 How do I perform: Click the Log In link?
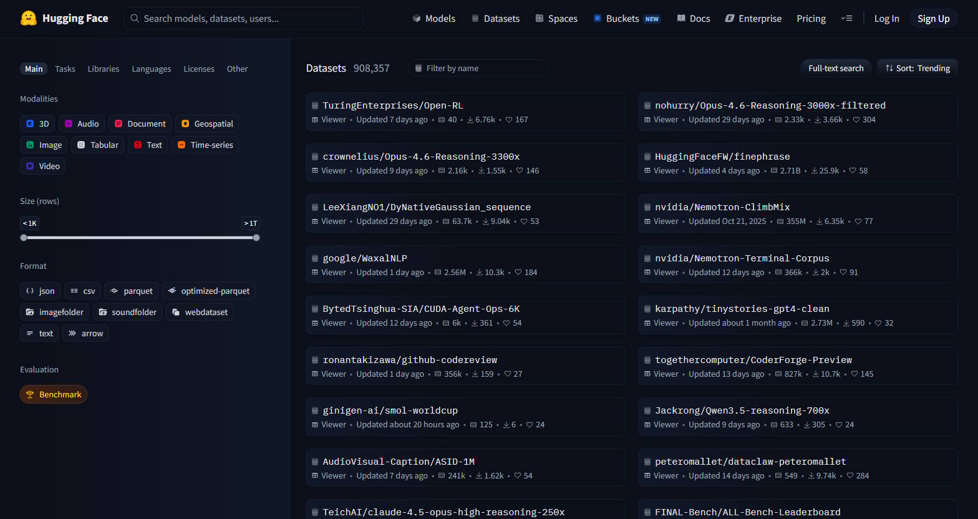click(x=886, y=19)
